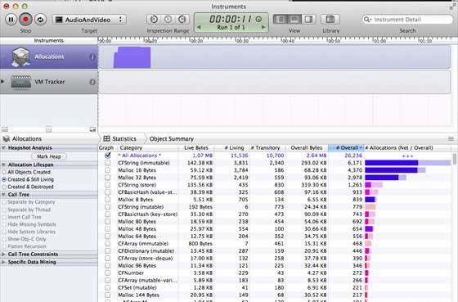Stop recording with the red record button
Image resolution: width=458 pixels, height=302 pixels.
tap(25, 20)
